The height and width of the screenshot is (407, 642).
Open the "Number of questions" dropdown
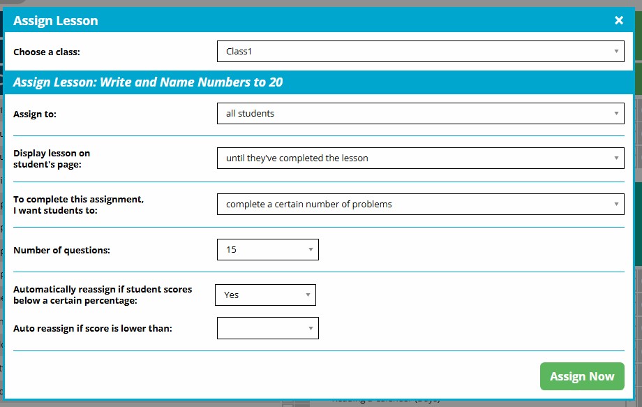pos(267,249)
